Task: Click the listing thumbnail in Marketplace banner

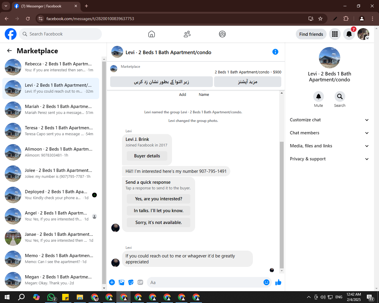Action: coord(114,69)
